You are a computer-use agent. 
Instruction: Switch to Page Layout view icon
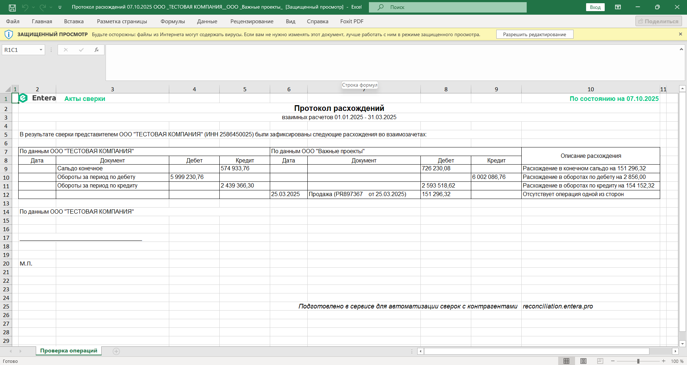tap(583, 361)
